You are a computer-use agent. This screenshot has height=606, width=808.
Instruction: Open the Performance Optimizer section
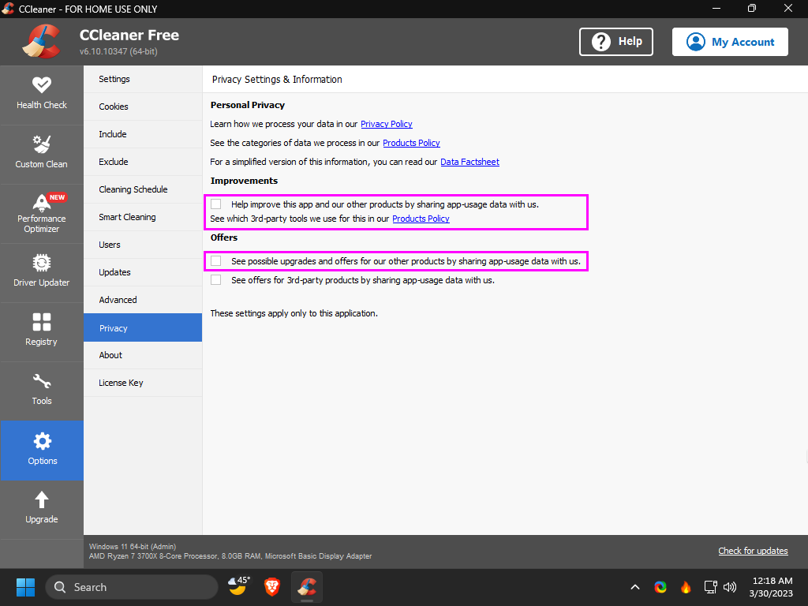[x=41, y=213]
